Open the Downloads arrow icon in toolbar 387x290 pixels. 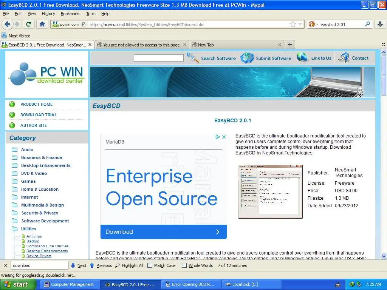pos(380,24)
